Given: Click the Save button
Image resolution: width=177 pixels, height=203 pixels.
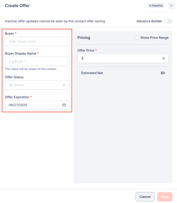Looking at the screenshot, I should (165, 197).
